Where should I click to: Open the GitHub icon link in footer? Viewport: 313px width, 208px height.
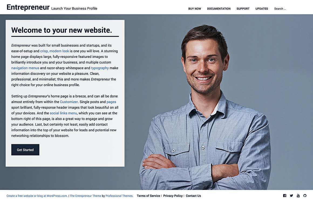click(305, 196)
